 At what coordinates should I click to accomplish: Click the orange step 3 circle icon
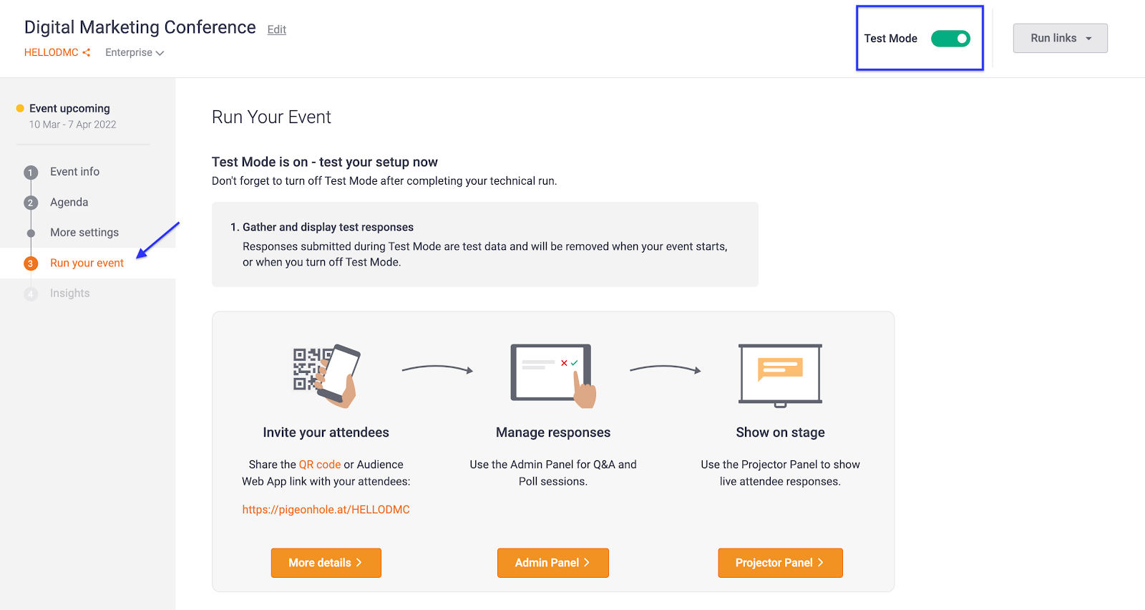click(x=31, y=263)
